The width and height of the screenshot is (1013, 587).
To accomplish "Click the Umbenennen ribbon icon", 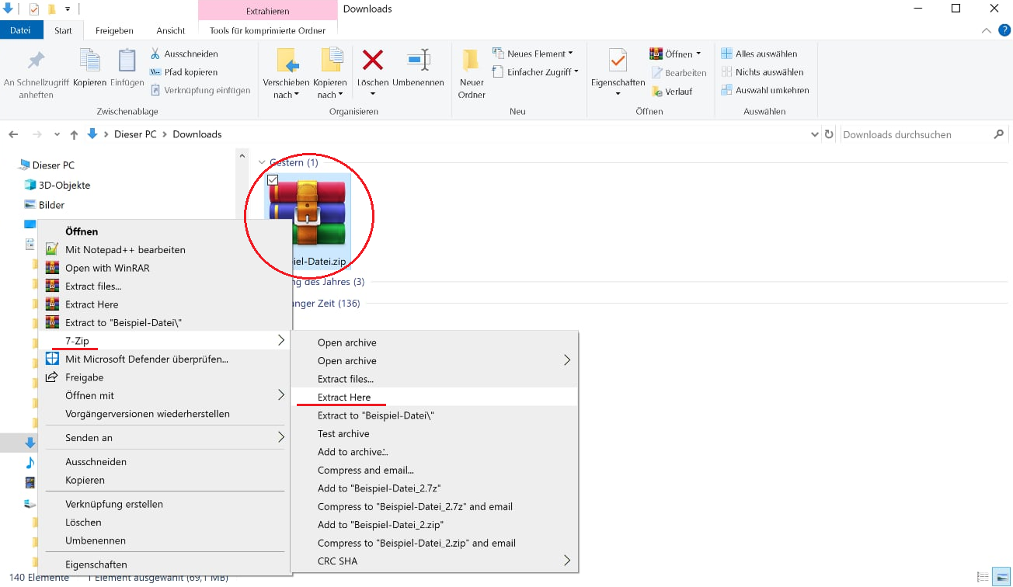I will point(418,61).
